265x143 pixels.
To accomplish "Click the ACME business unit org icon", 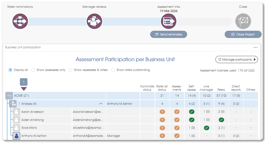I will [9, 96].
